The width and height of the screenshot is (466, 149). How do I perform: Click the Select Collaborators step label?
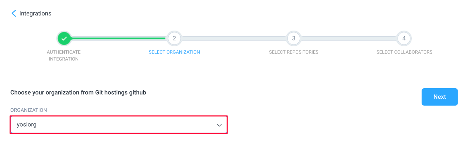point(404,52)
